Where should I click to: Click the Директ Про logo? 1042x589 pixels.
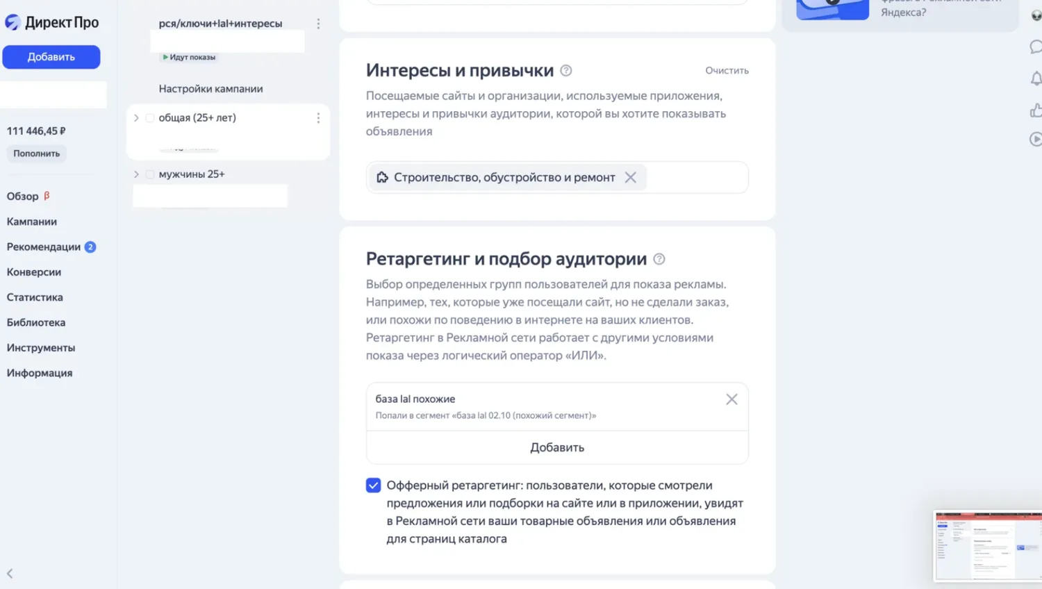[52, 22]
